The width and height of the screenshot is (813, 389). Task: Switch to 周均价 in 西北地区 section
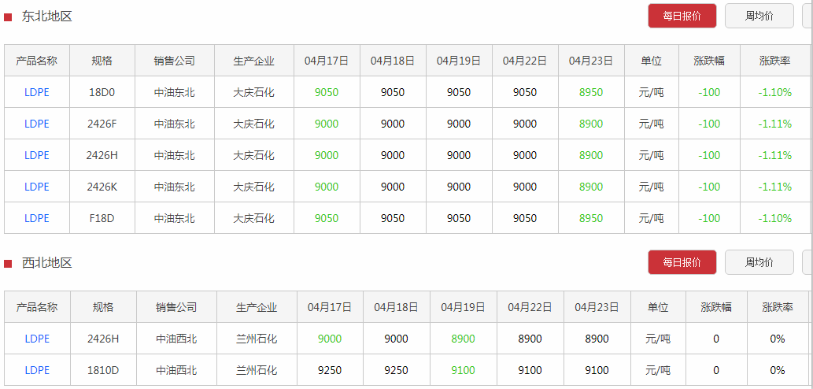coord(759,262)
